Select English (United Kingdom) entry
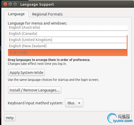Image resolution: width=134 pixels, height=125 pixels. point(67,40)
